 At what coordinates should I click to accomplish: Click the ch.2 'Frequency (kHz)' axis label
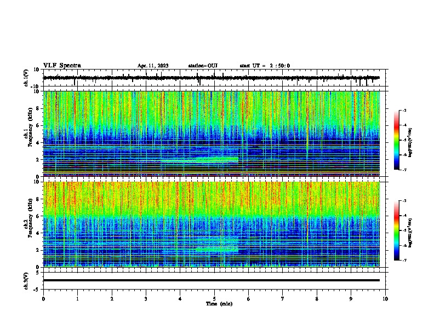coord(30,218)
